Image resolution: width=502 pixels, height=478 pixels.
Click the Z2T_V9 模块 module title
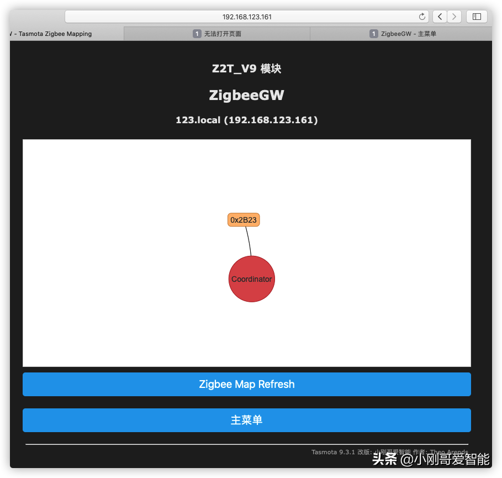point(246,69)
